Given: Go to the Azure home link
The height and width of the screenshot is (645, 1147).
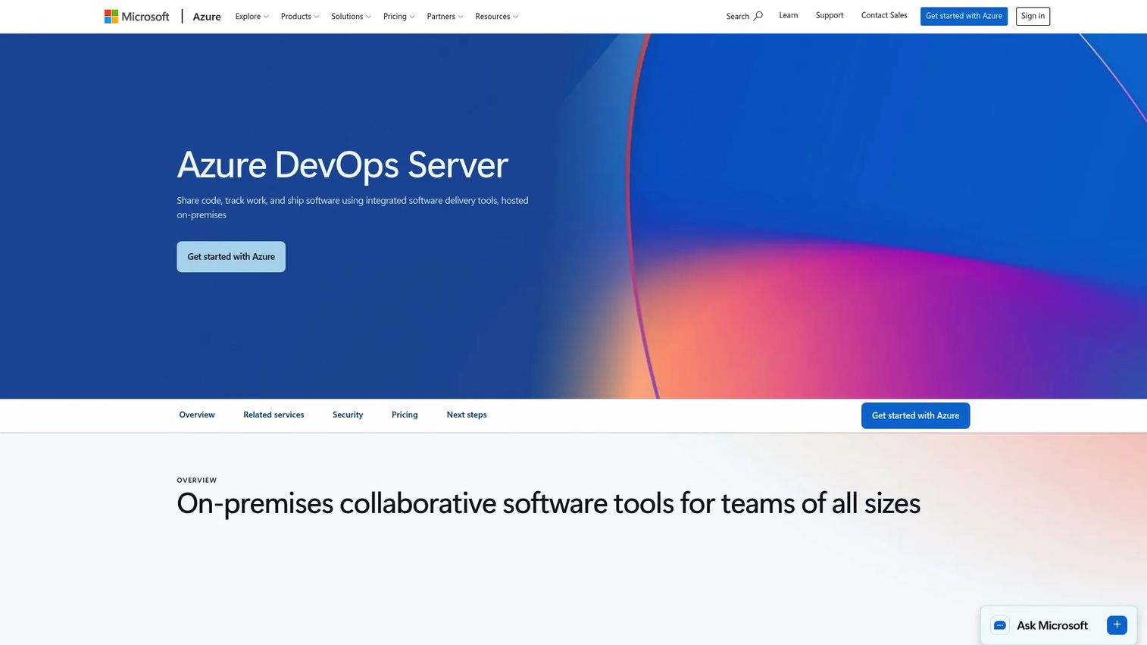Looking at the screenshot, I should pos(207,16).
